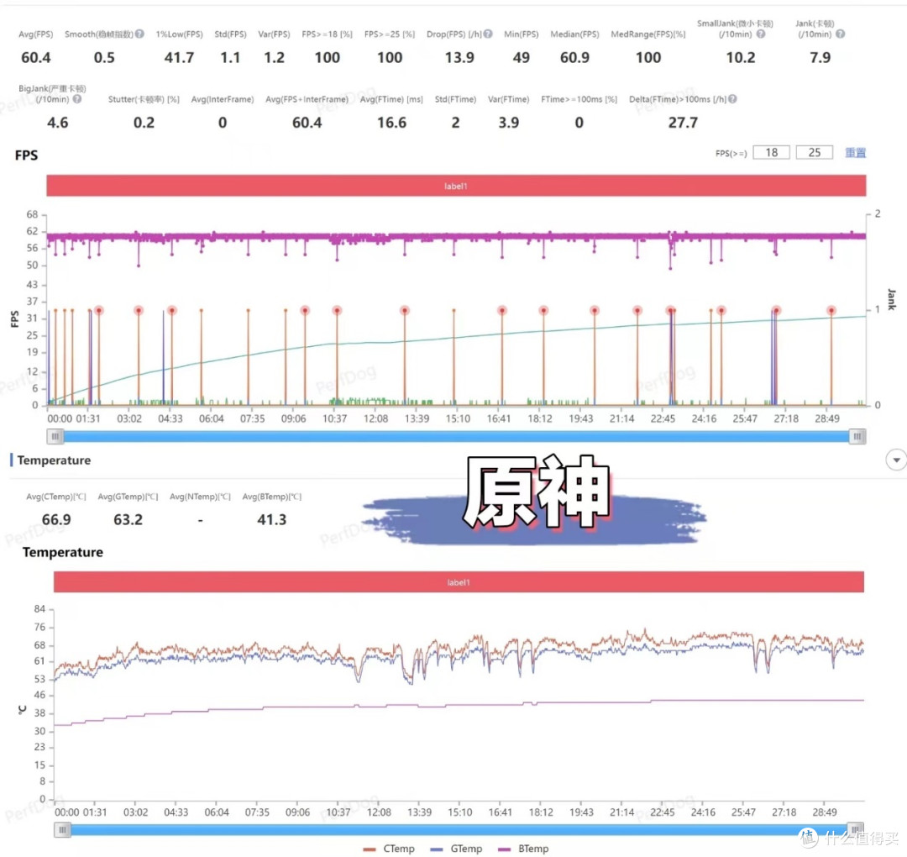Click the 重置 reset link

click(855, 153)
